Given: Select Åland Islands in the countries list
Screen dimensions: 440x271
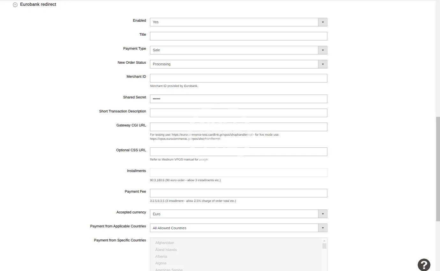Looking at the screenshot, I should click(x=166, y=250).
